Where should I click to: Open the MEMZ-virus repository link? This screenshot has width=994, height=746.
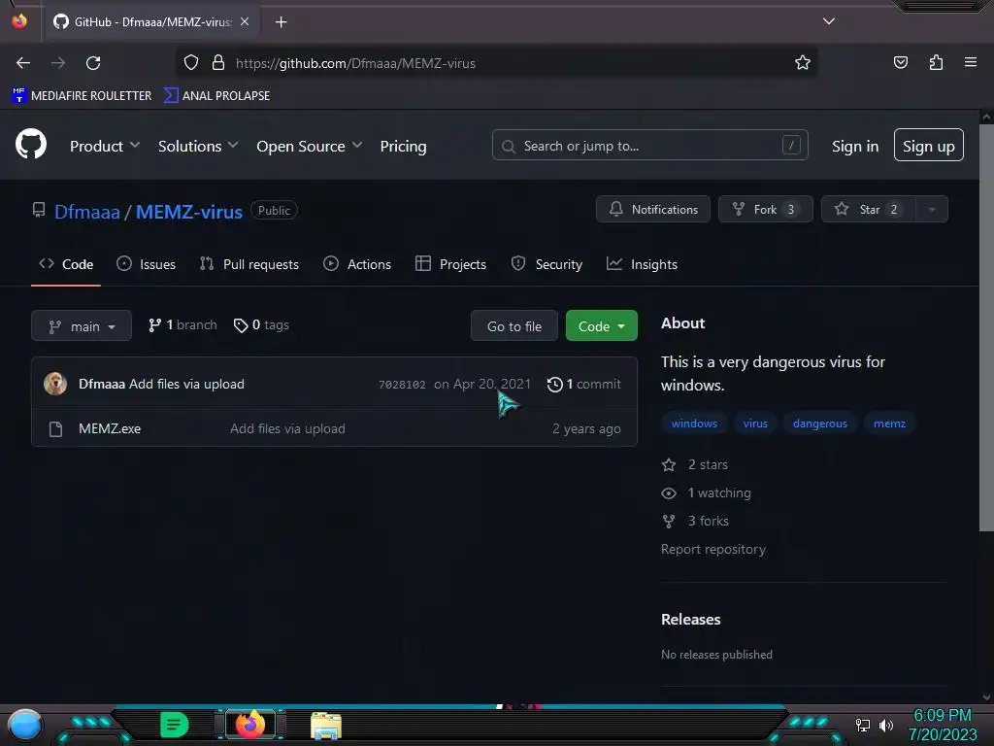pos(189,211)
